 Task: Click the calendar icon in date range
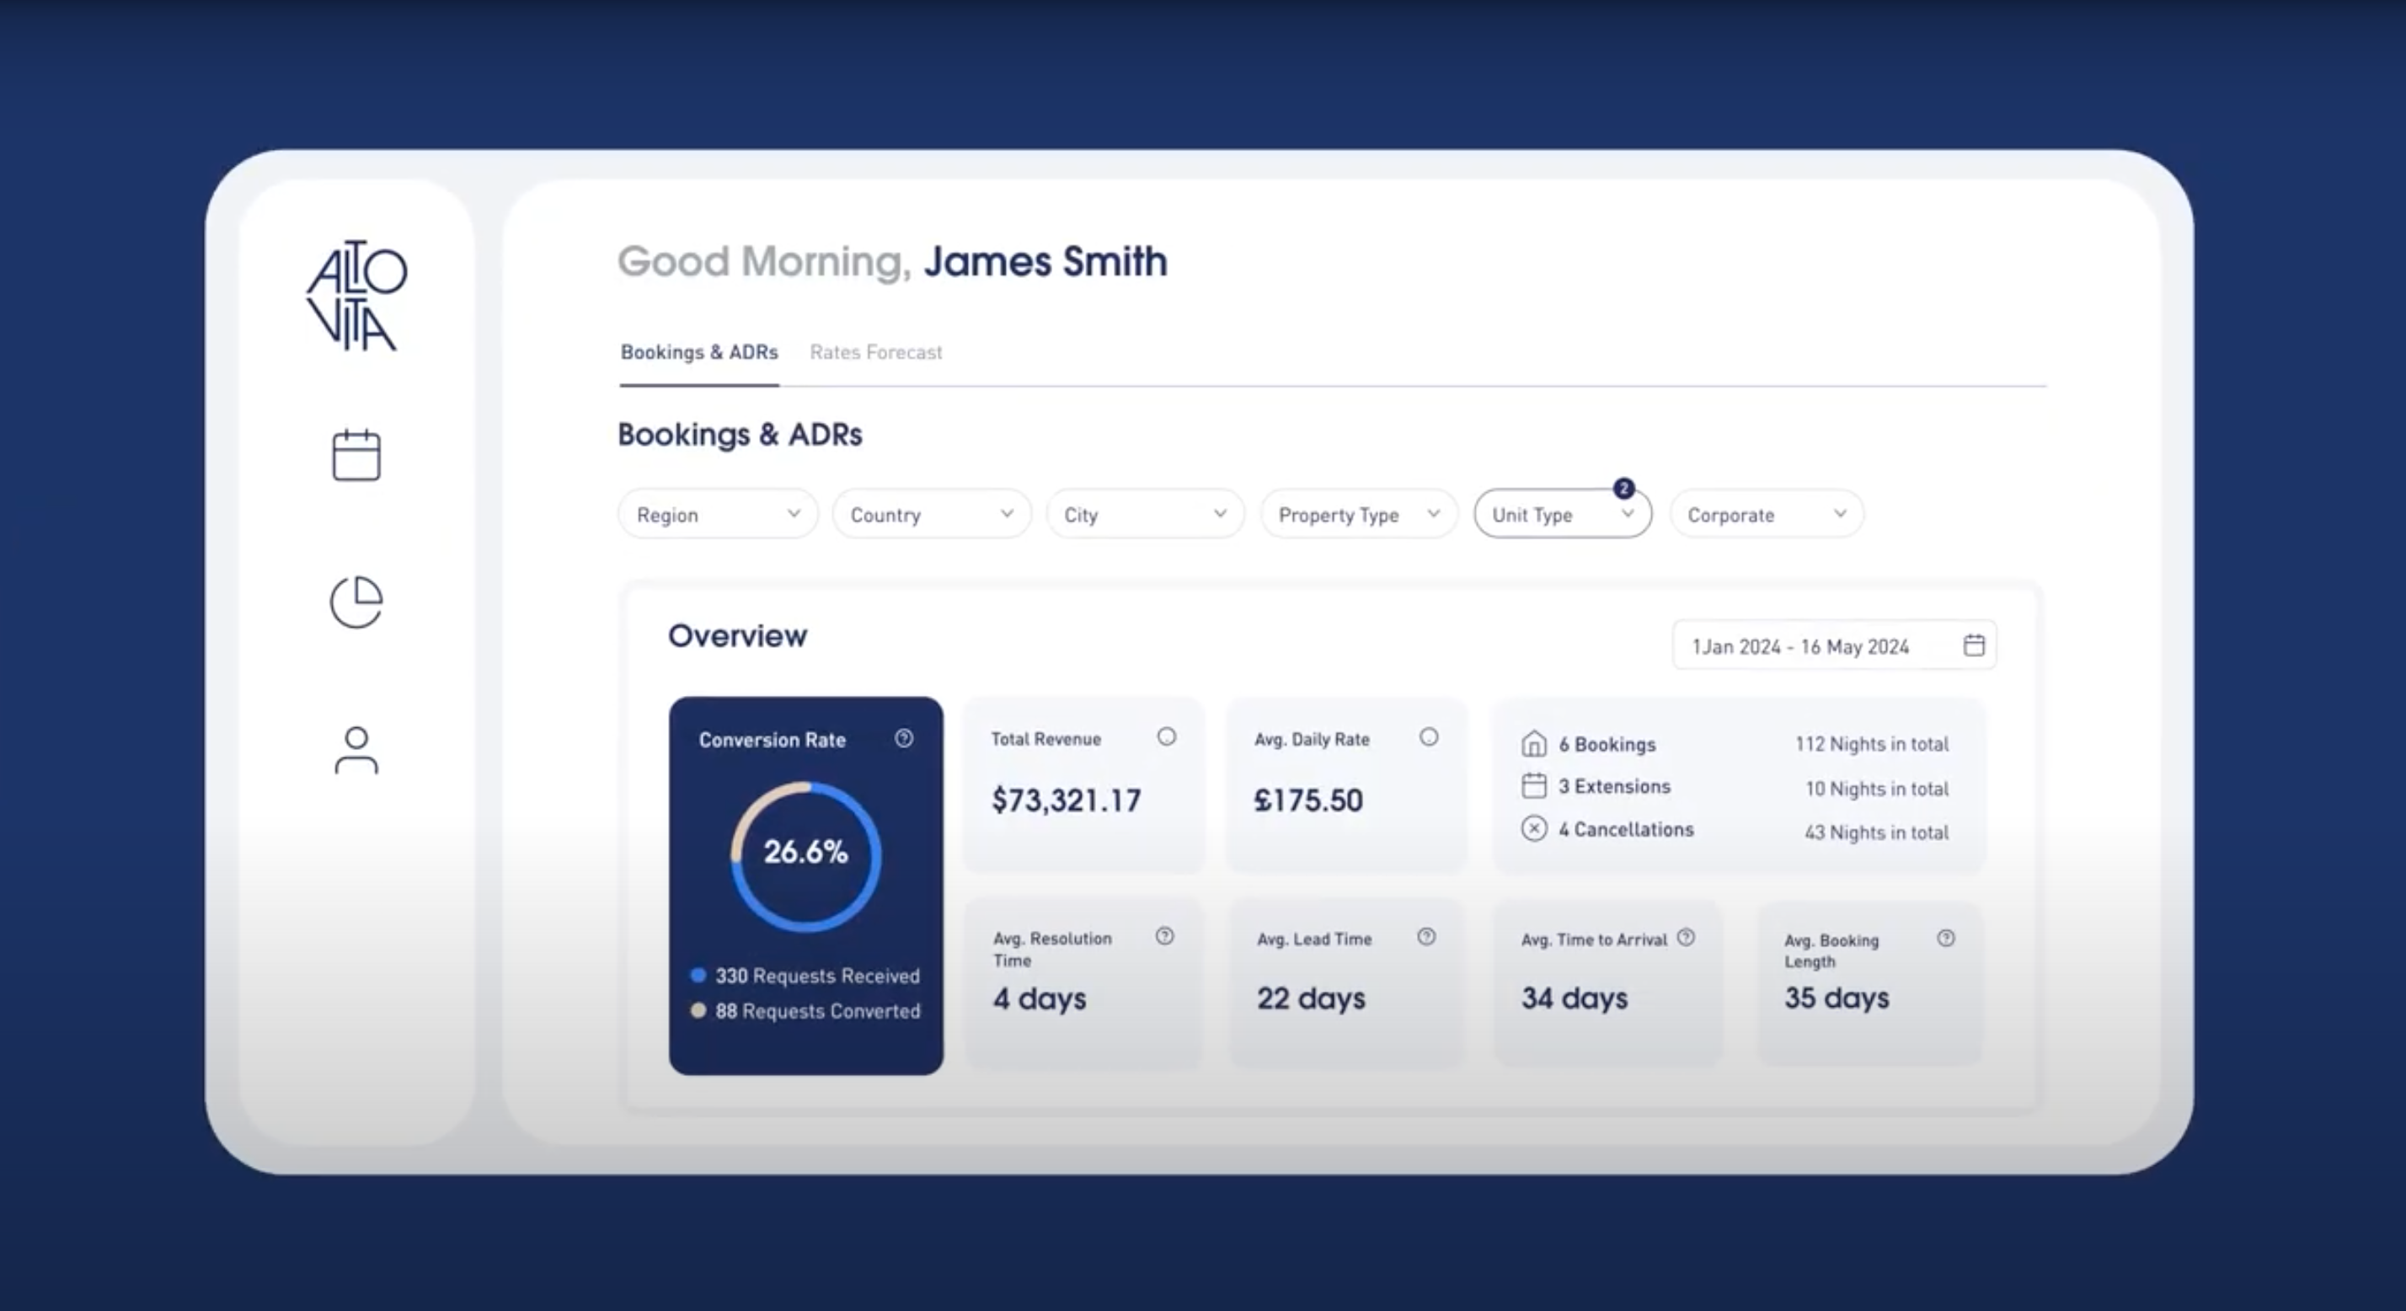[1974, 645]
